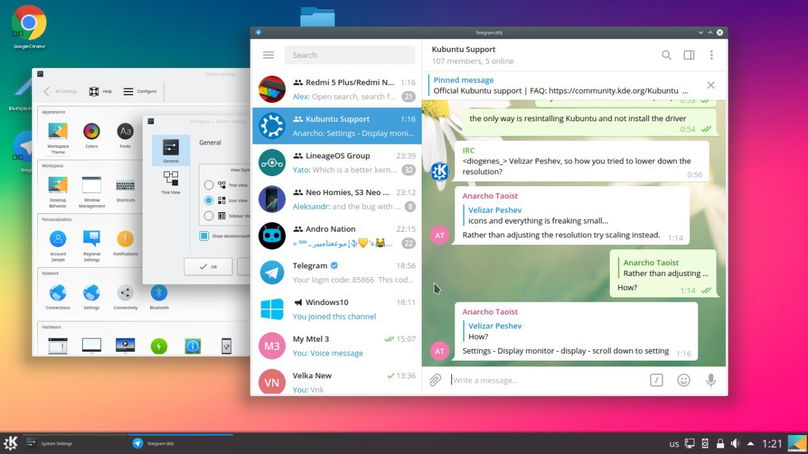The image size is (808, 454).
Task: Toggle chat info side panel icon
Action: pos(689,55)
